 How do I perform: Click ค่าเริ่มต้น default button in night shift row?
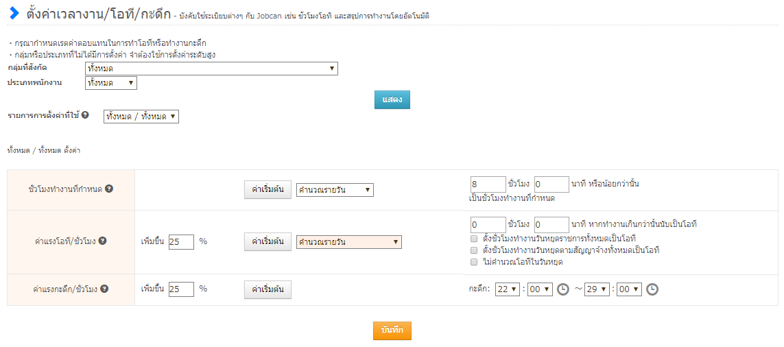268,290
